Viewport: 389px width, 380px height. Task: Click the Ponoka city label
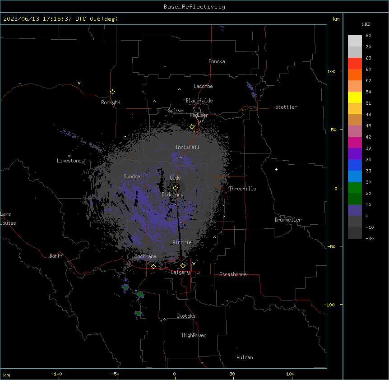coord(217,61)
